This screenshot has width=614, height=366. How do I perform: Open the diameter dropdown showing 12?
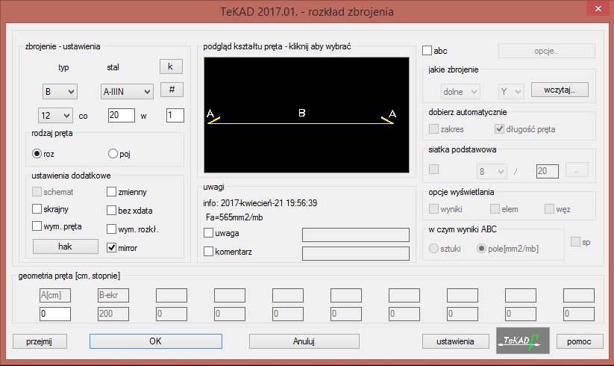point(55,116)
